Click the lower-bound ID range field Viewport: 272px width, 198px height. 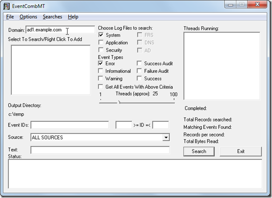[x=124, y=125]
